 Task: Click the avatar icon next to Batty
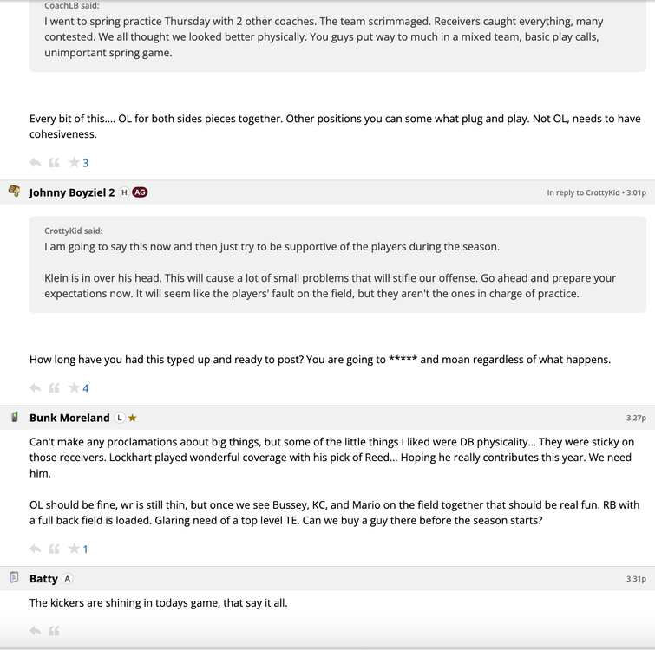(14, 578)
